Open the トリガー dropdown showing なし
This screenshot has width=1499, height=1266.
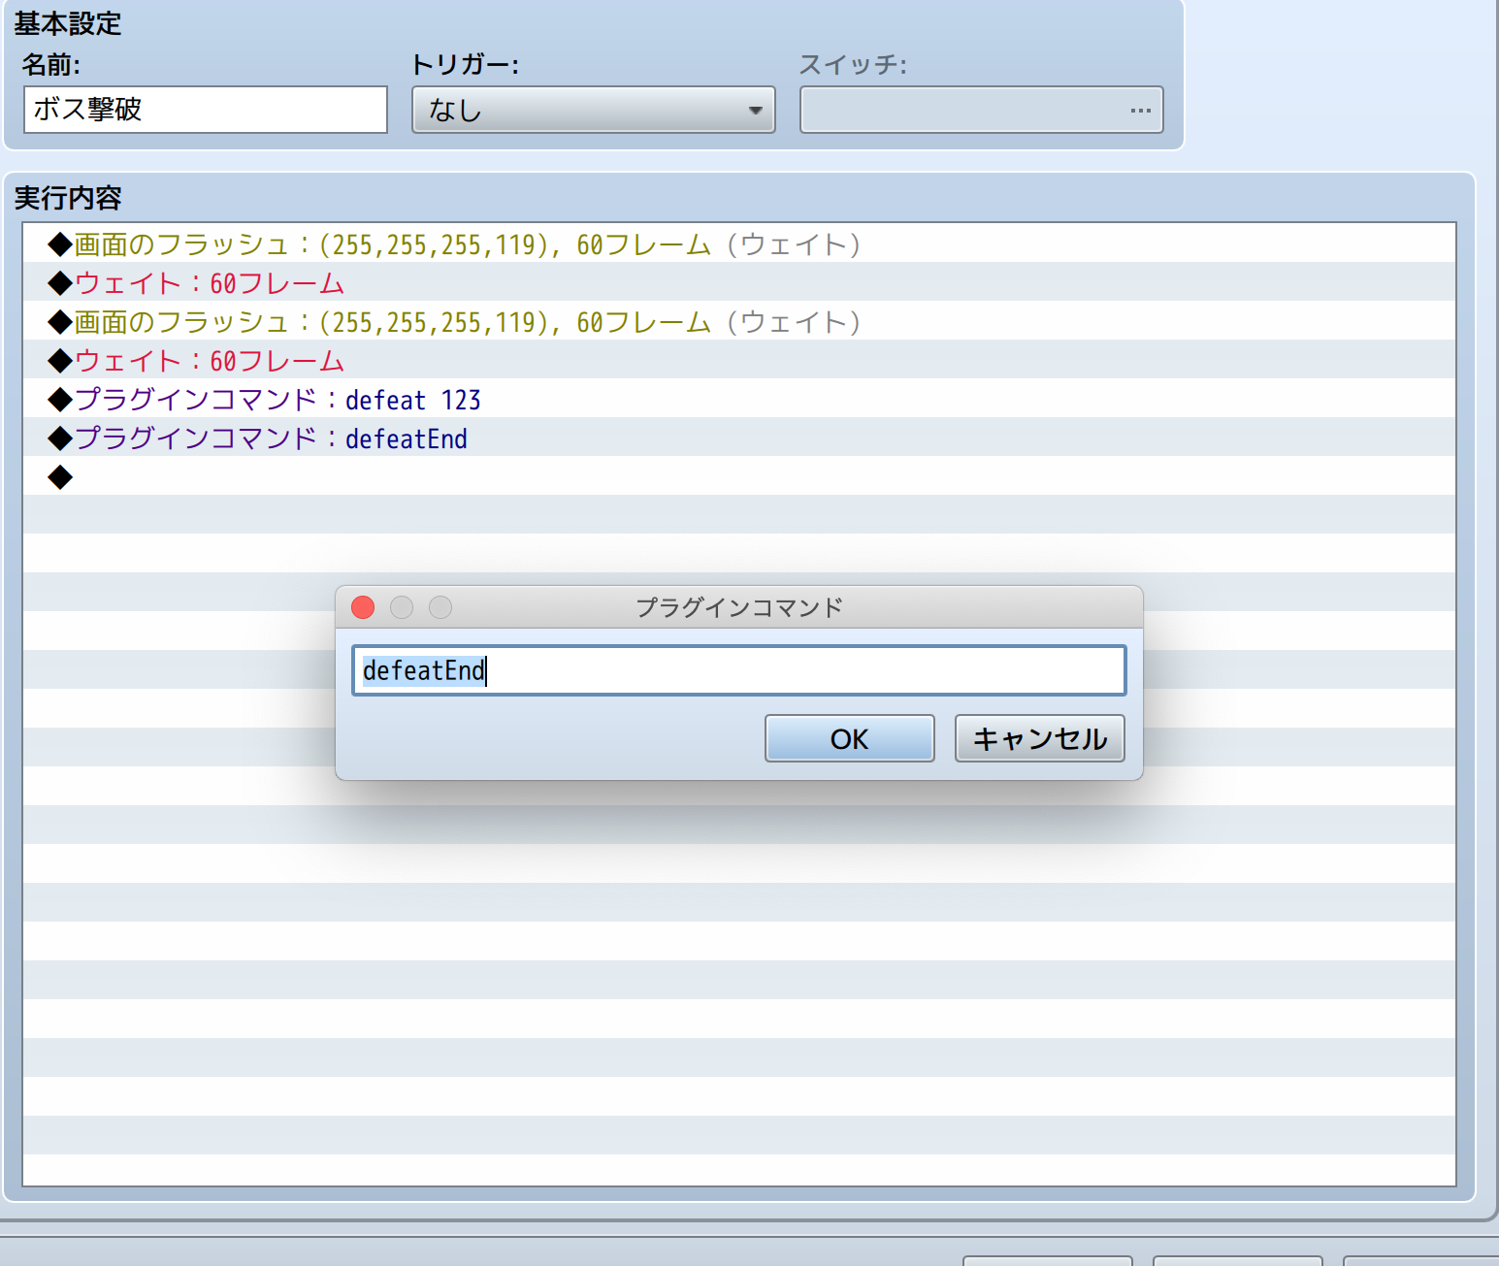tap(593, 111)
